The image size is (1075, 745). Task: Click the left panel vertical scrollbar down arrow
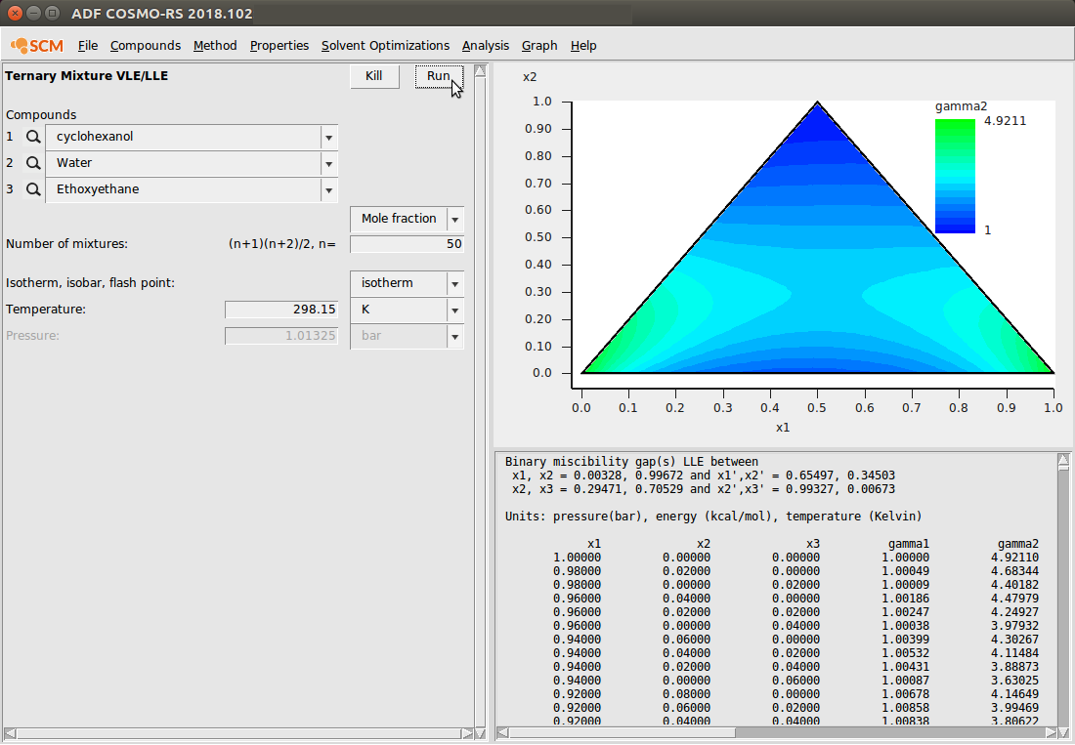[x=480, y=733]
